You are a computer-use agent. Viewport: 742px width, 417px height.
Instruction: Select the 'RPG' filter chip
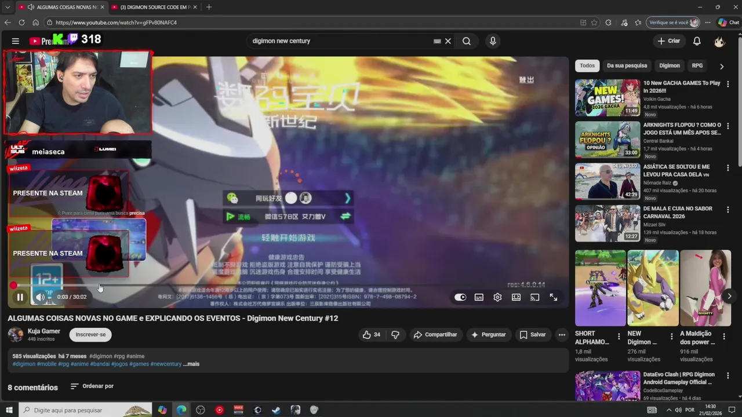[x=697, y=65]
